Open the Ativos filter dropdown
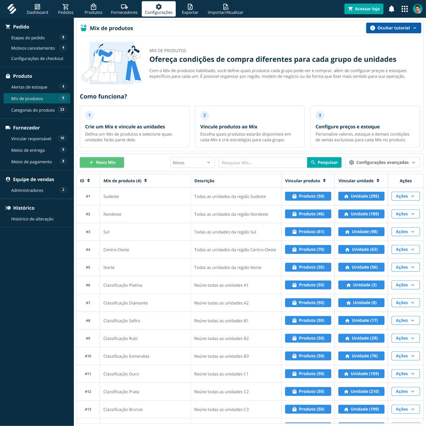 click(x=192, y=162)
